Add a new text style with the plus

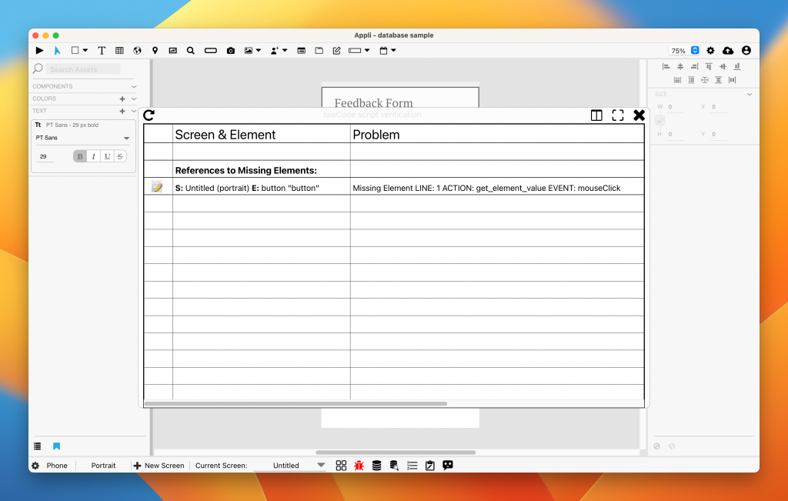[x=122, y=111]
